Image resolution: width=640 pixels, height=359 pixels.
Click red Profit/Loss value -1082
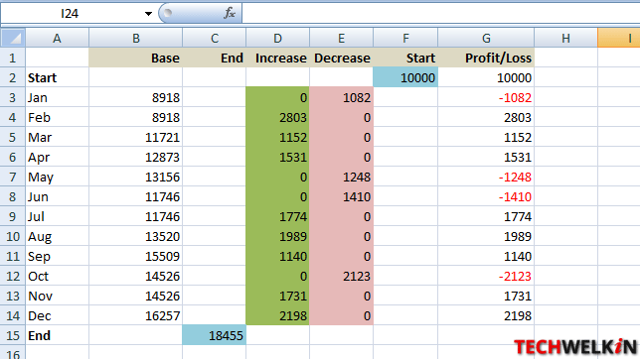(x=515, y=98)
